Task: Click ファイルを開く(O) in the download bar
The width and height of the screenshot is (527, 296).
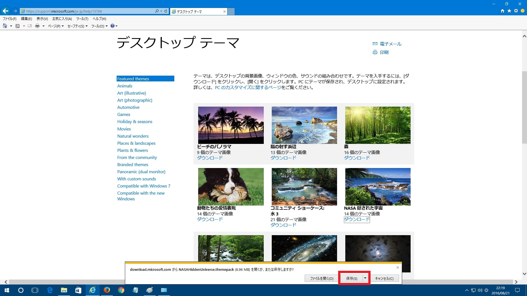Action: click(322, 278)
